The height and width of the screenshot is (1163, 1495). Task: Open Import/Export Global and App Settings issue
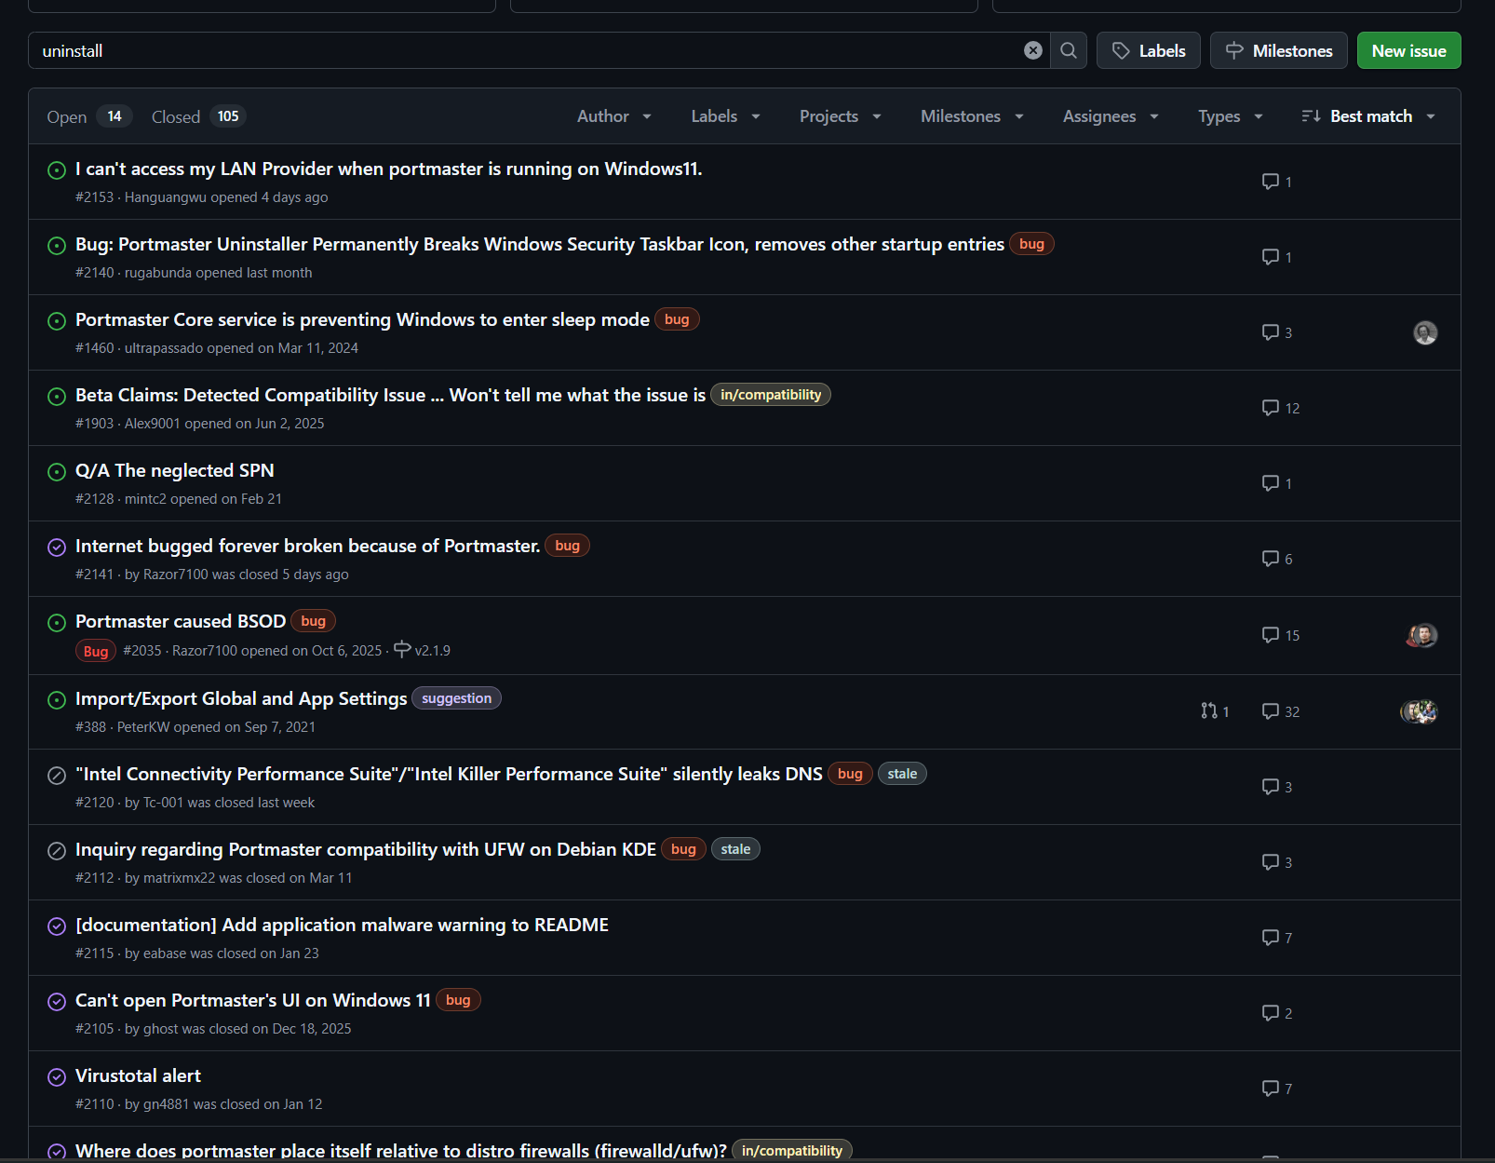(241, 698)
